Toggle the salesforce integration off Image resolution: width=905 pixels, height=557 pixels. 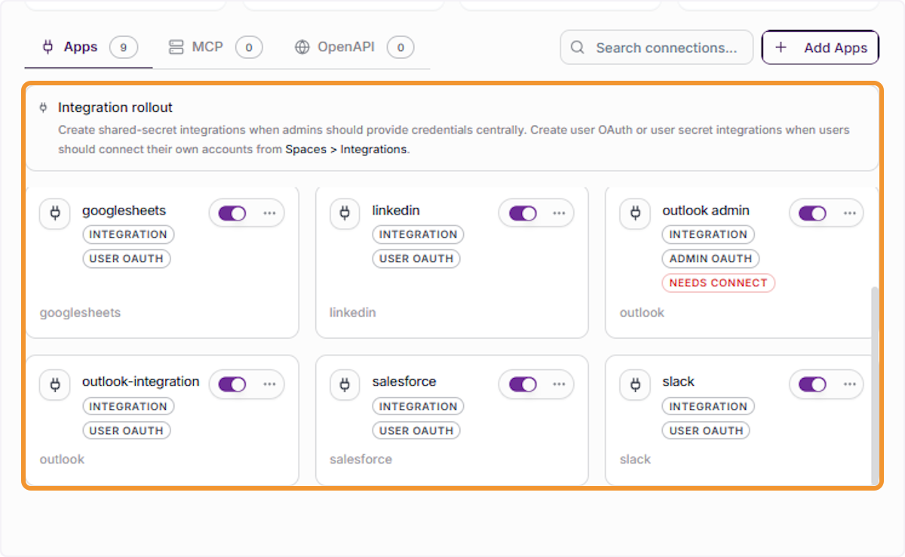523,385
